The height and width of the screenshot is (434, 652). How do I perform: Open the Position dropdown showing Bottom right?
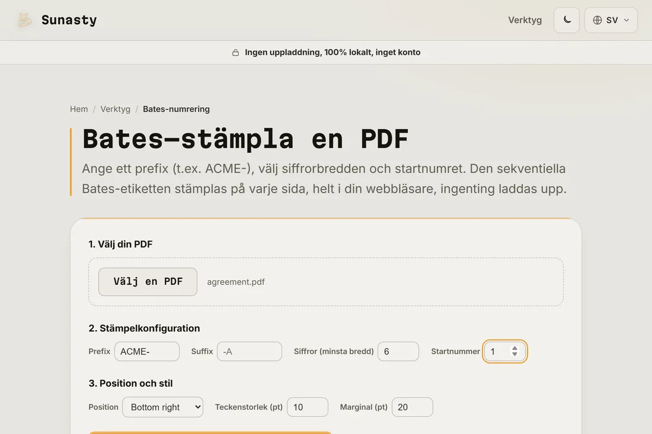pos(162,407)
